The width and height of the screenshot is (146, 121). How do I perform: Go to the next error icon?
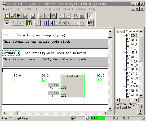pyautogui.click(x=21, y=23)
